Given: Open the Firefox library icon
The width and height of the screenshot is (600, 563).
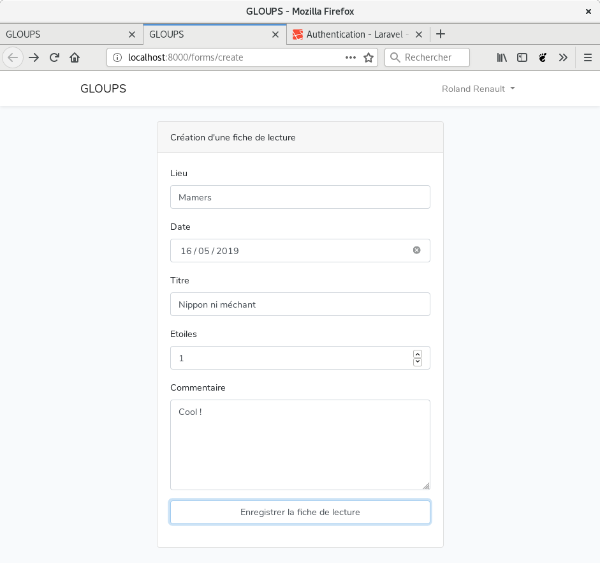Looking at the screenshot, I should point(502,57).
